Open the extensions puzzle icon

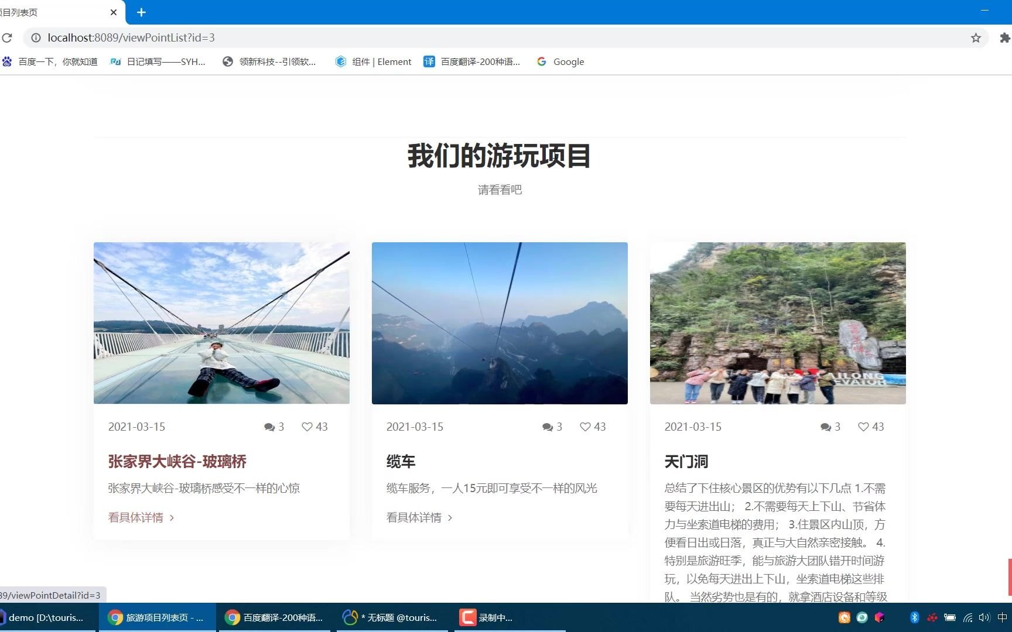(1005, 38)
